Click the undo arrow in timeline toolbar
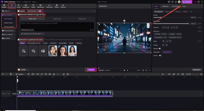Viewport: 204px width, 111px height. [3, 74]
